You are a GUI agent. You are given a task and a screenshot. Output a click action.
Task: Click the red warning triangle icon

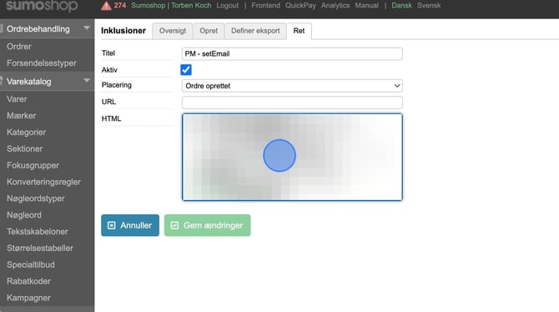point(106,6)
